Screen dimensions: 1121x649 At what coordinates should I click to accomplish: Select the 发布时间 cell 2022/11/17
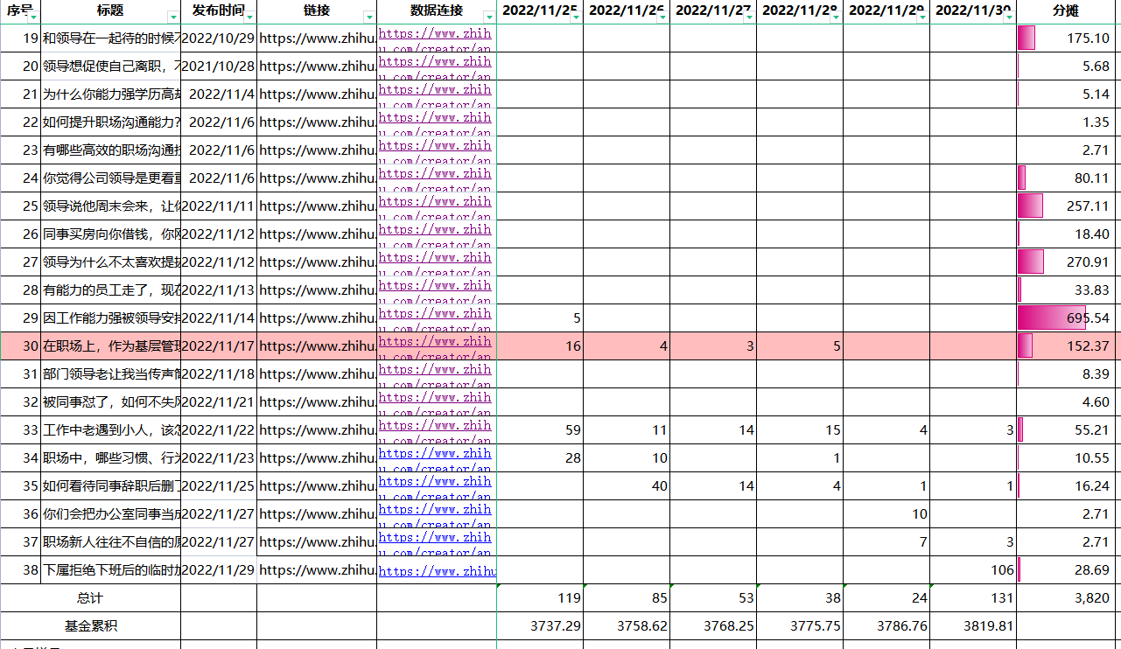point(219,346)
